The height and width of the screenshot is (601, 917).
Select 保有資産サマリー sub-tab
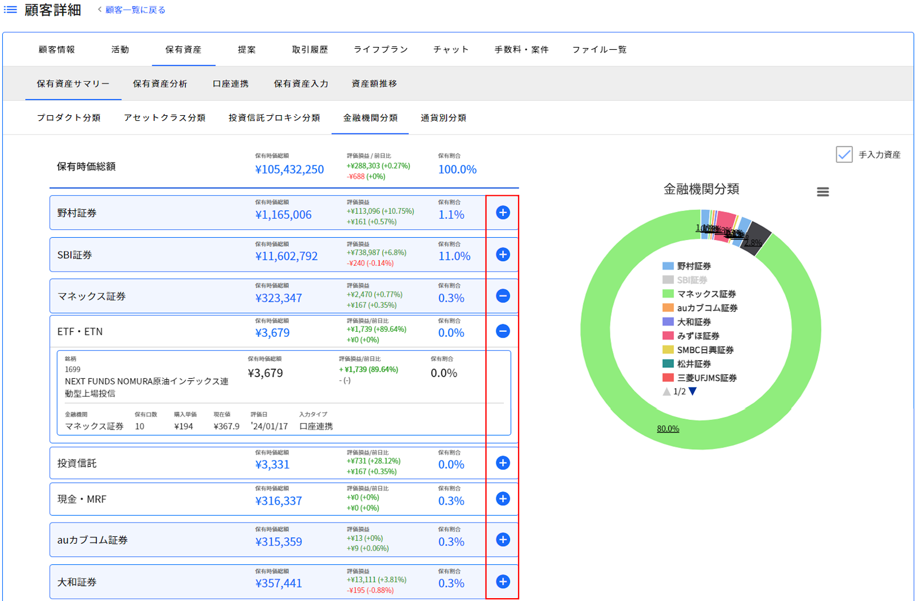point(73,84)
